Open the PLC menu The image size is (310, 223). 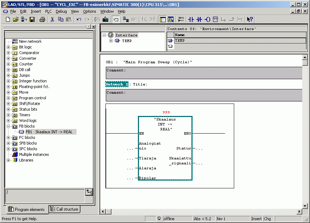(48, 11)
